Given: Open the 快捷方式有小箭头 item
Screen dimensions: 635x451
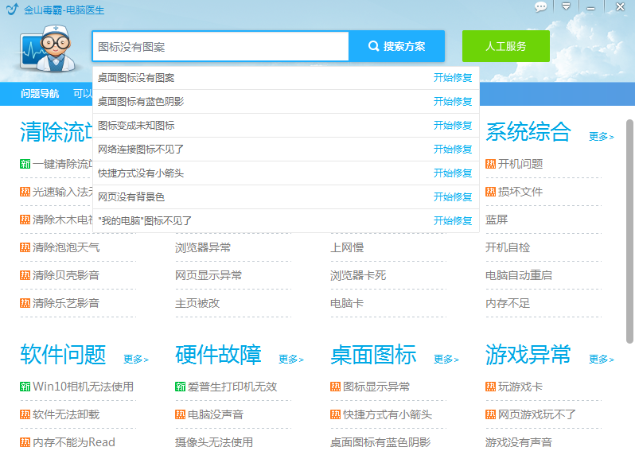Looking at the screenshot, I should click(388, 414).
